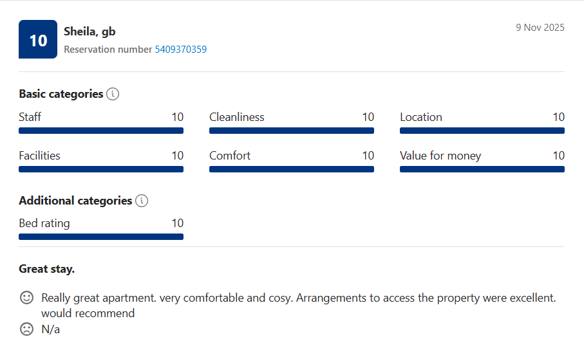Click the Additional categories heading

point(75,201)
